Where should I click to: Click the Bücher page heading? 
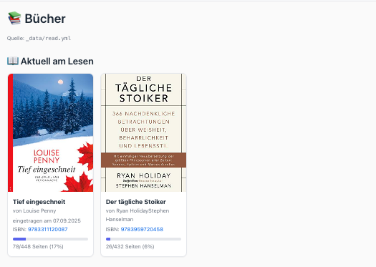click(x=45, y=19)
